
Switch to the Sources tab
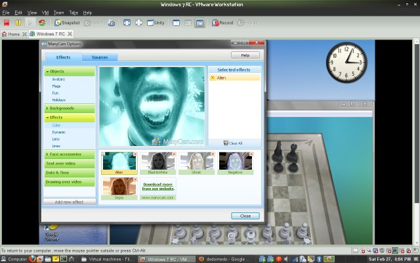pos(100,58)
